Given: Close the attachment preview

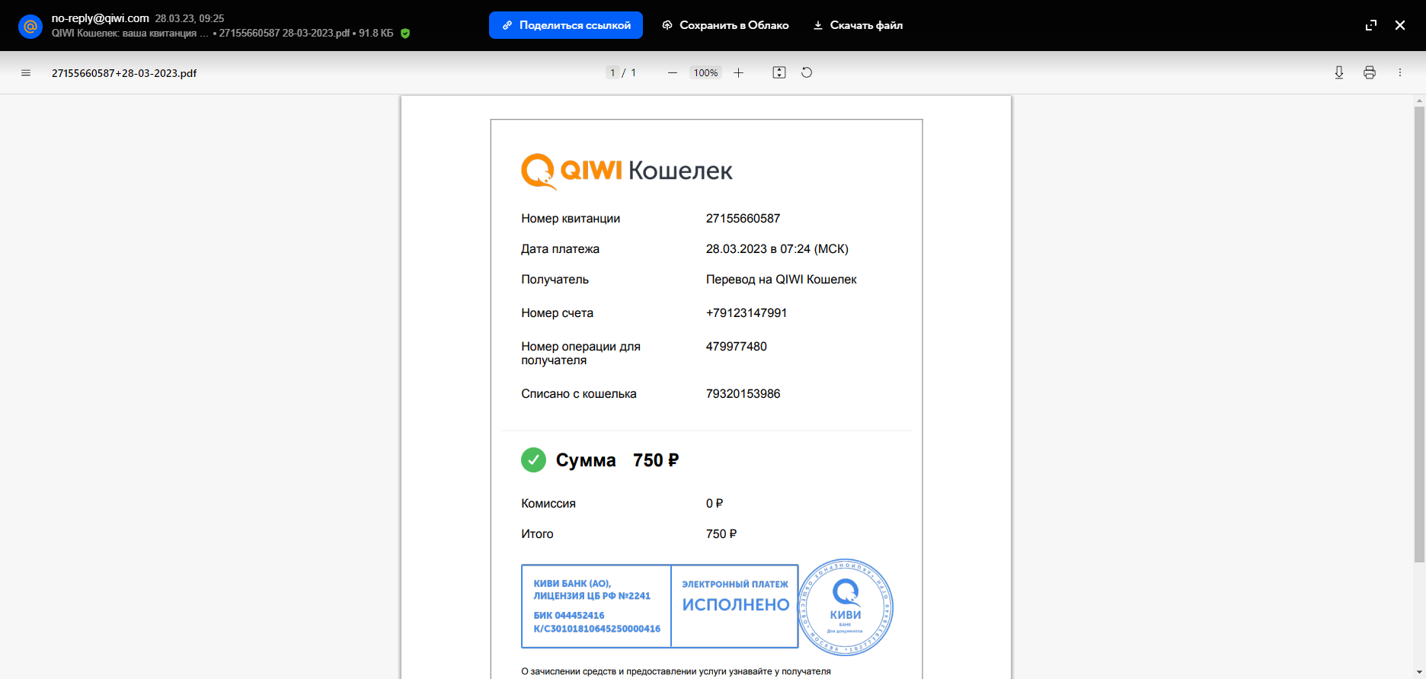Looking at the screenshot, I should [x=1400, y=25].
